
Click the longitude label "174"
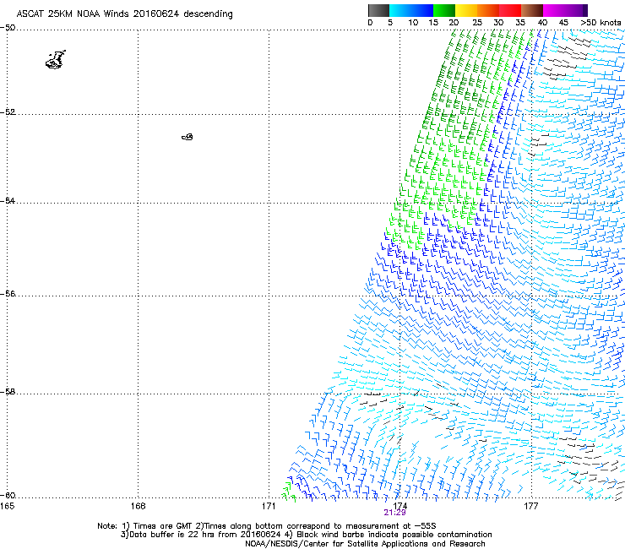pos(399,506)
